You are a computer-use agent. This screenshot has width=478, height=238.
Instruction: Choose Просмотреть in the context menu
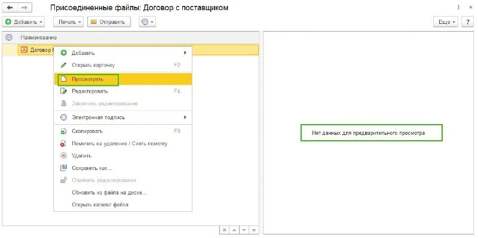pyautogui.click(x=123, y=79)
